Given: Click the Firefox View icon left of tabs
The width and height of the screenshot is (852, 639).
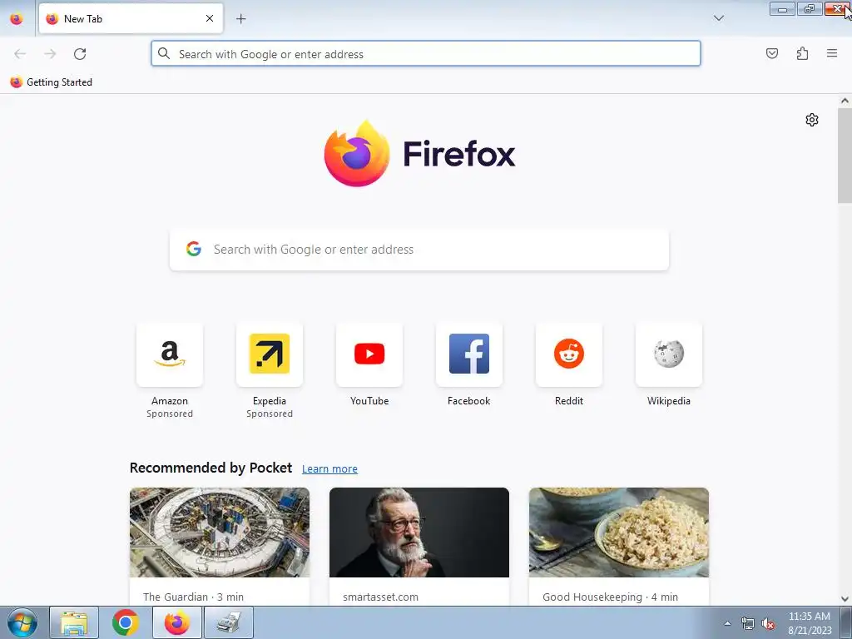Looking at the screenshot, I should (17, 19).
